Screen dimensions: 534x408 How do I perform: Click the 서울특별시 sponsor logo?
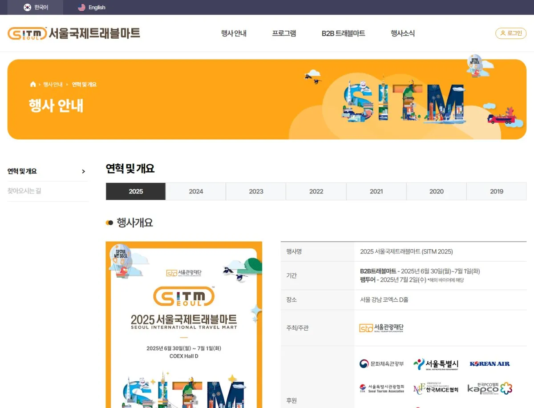point(436,364)
